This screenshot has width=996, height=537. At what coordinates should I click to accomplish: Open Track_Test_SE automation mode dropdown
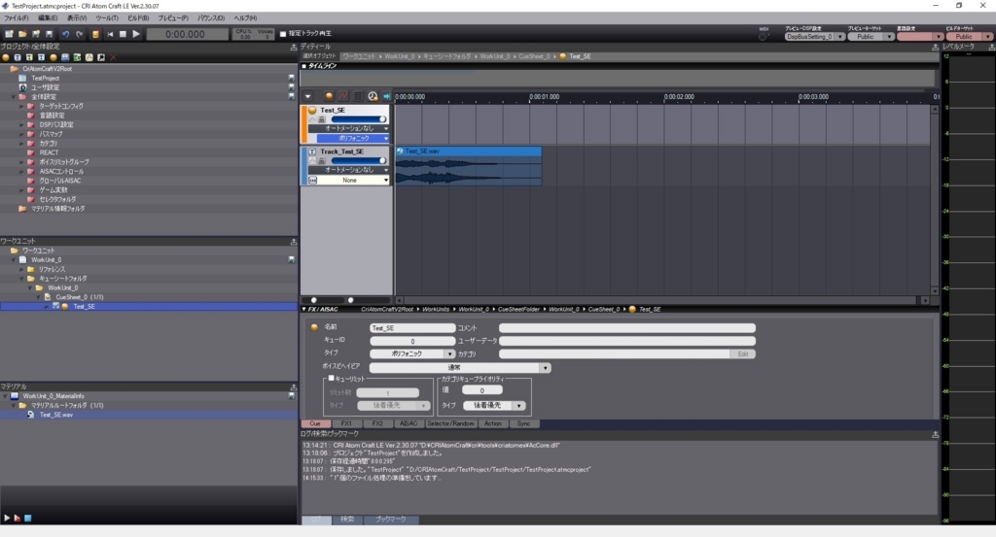349,170
